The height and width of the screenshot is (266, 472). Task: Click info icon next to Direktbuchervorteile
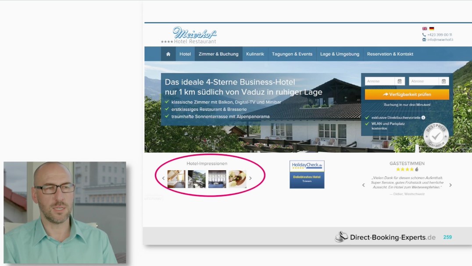tap(423, 118)
